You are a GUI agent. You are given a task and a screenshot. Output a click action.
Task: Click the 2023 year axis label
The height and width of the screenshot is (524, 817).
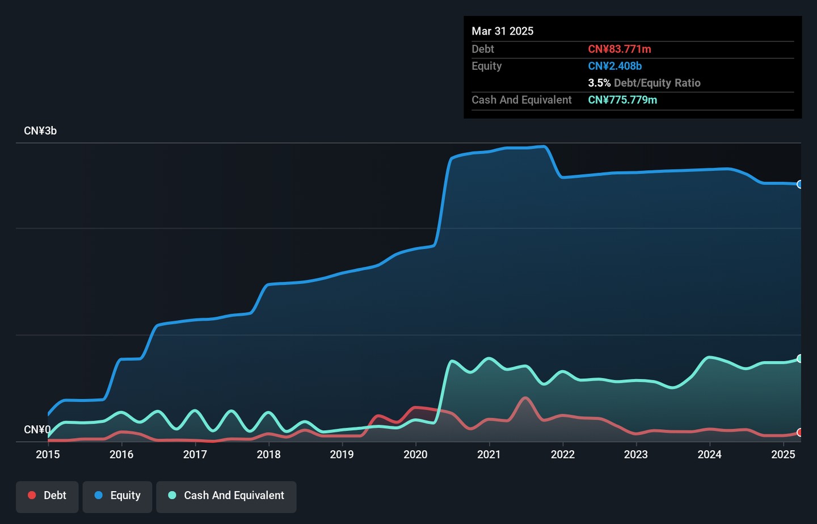point(636,454)
